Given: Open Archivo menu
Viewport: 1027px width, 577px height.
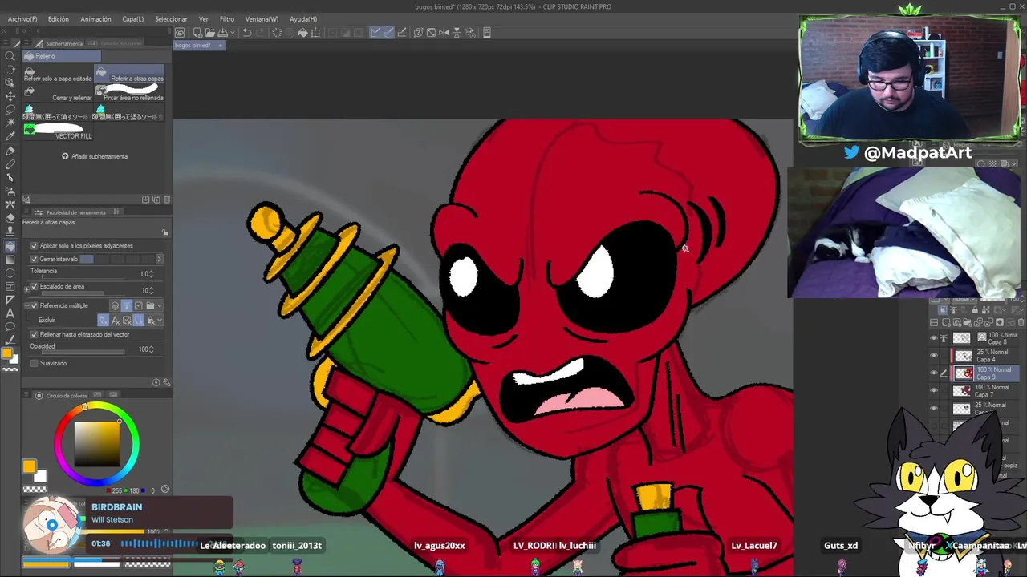Looking at the screenshot, I should pos(22,18).
